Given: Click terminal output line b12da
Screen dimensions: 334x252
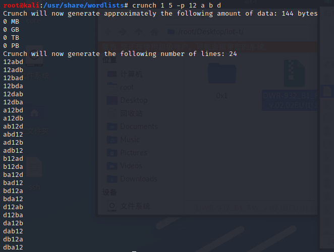Looking at the screenshot, I should tap(13, 167).
